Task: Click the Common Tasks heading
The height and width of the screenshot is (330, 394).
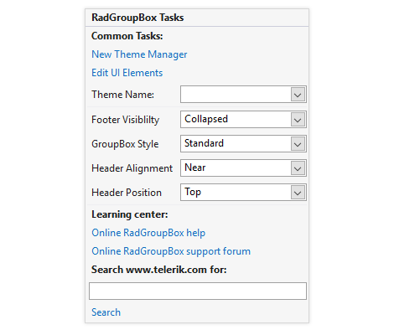Action: pos(127,36)
